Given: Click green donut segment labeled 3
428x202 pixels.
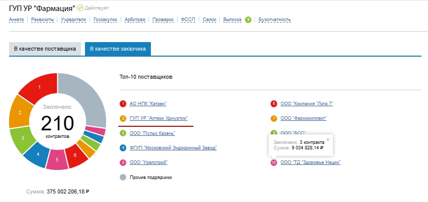Looking at the screenshot, I should (23, 139).
